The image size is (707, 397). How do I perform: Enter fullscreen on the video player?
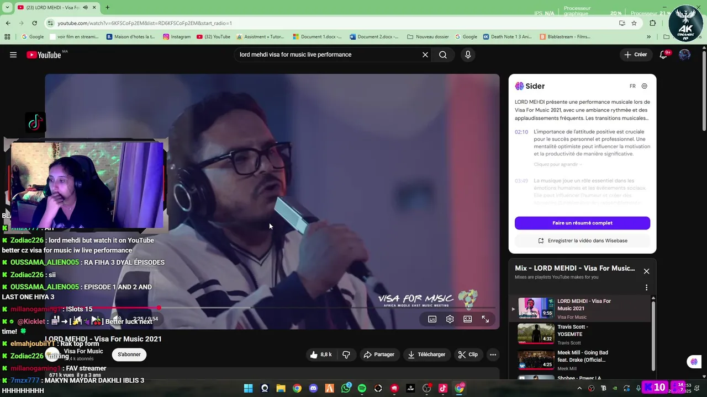(x=486, y=319)
